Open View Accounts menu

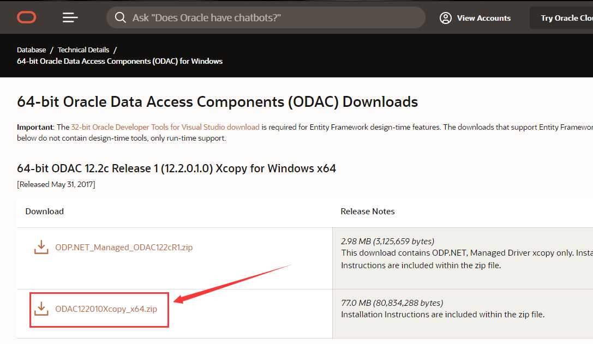tap(475, 18)
